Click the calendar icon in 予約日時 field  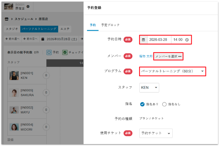(143, 40)
